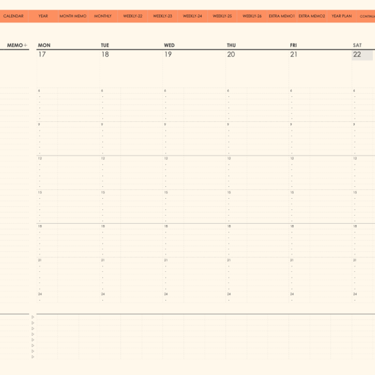Screen dimensions: 375x375
Task: Open the day page for date 19
Action: click(x=168, y=54)
